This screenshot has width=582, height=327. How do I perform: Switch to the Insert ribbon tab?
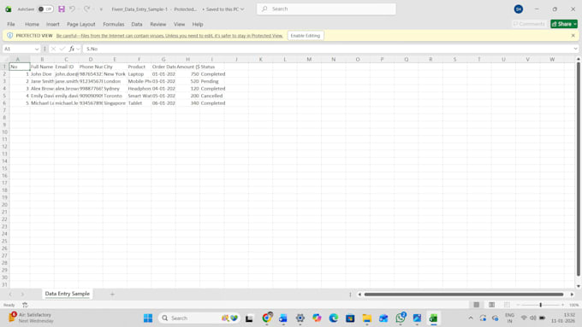[x=53, y=24]
